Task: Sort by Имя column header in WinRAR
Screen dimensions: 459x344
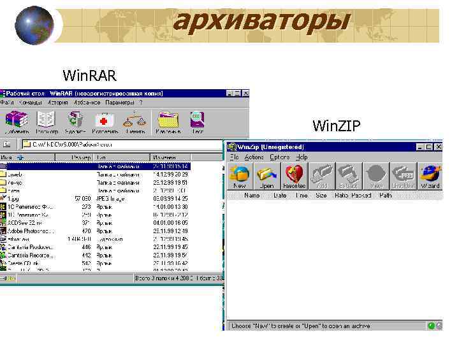Action: (x=27, y=157)
